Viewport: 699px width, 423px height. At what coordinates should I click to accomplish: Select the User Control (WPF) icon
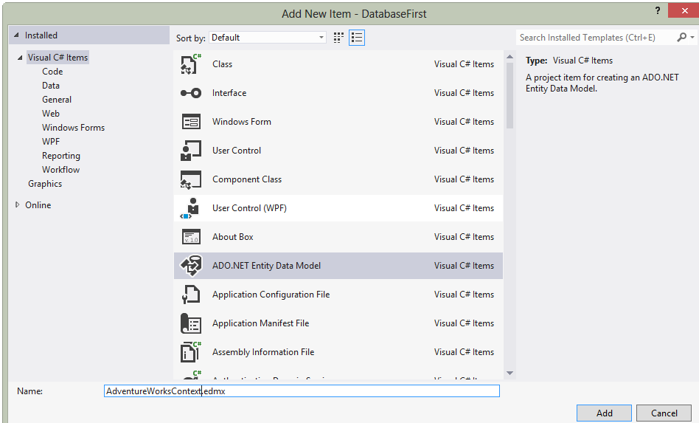(x=191, y=208)
